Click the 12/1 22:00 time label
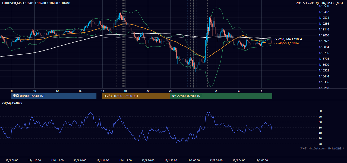347x163 pixels. click(171, 161)
